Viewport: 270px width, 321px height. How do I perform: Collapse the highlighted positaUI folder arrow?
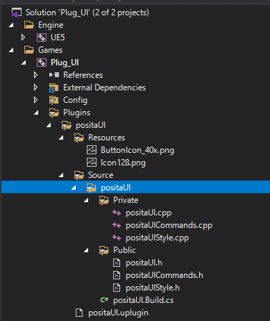(74, 188)
